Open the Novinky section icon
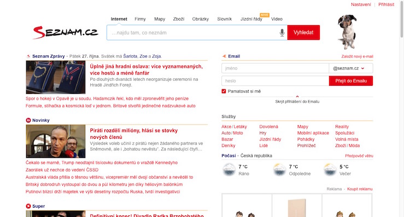 coord(28,120)
